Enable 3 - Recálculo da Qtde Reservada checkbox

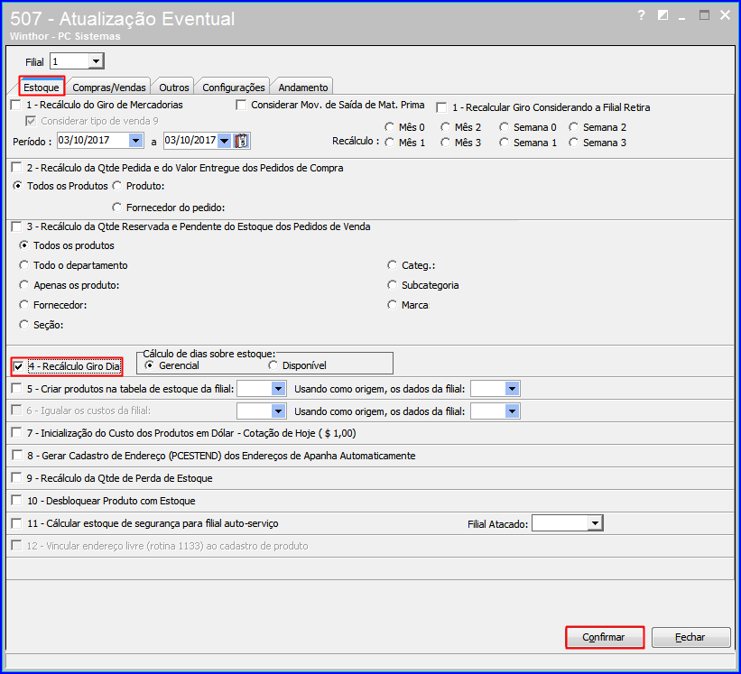(16, 226)
